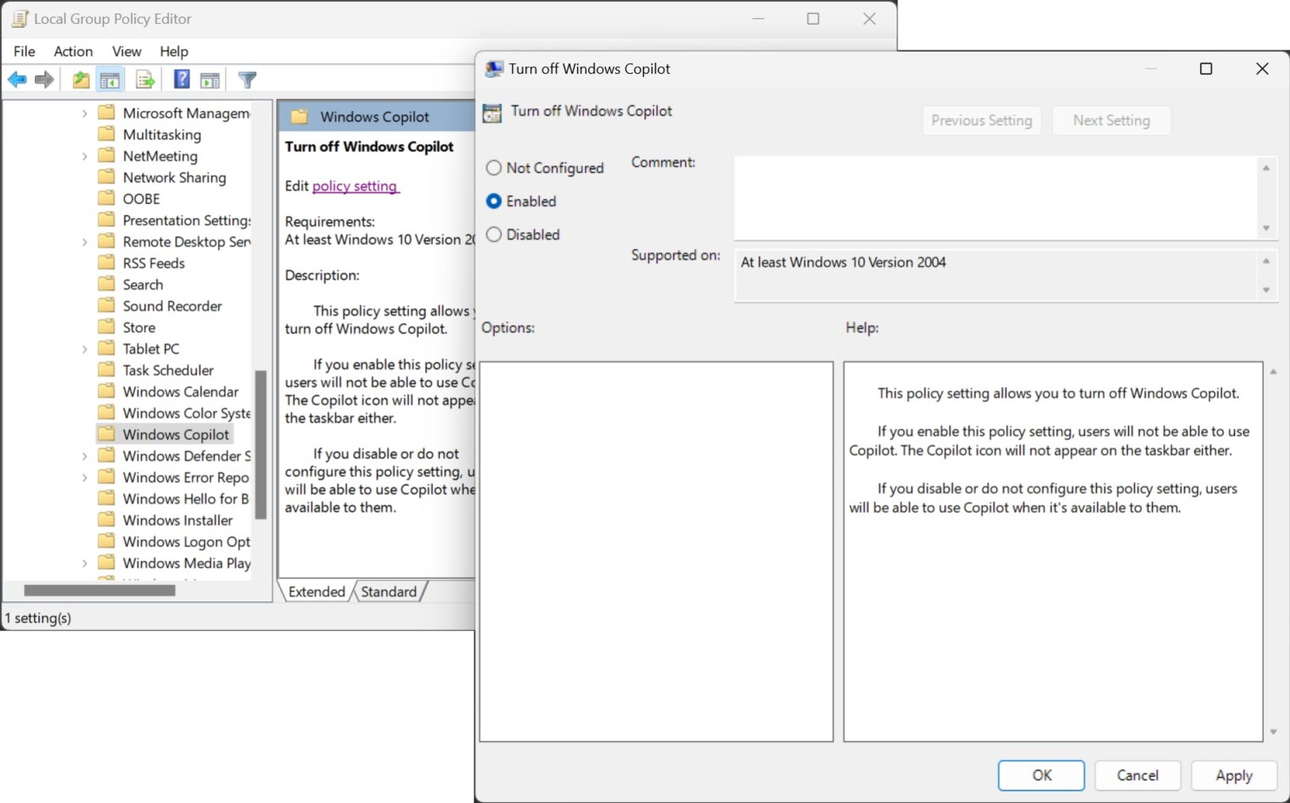The width and height of the screenshot is (1290, 803).
Task: Click the Previous Setting button
Action: tap(982, 121)
